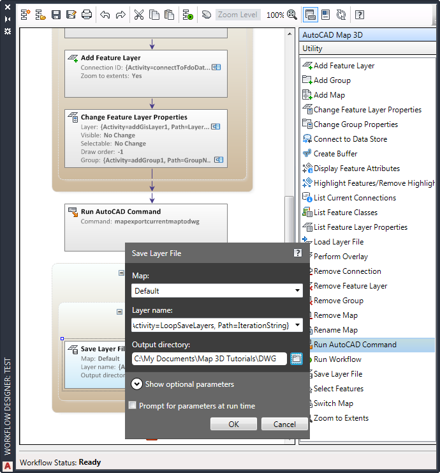Screen dimensions: 440x473
Task: Open help in the Save Layer File dialog
Action: pos(298,253)
